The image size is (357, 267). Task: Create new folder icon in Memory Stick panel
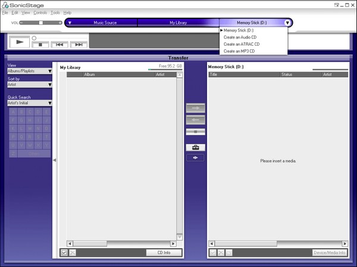pos(229,253)
